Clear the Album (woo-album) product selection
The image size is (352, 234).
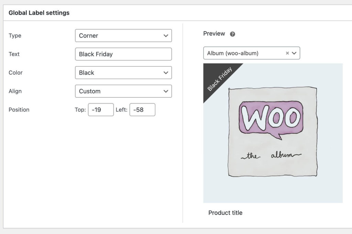coord(287,53)
